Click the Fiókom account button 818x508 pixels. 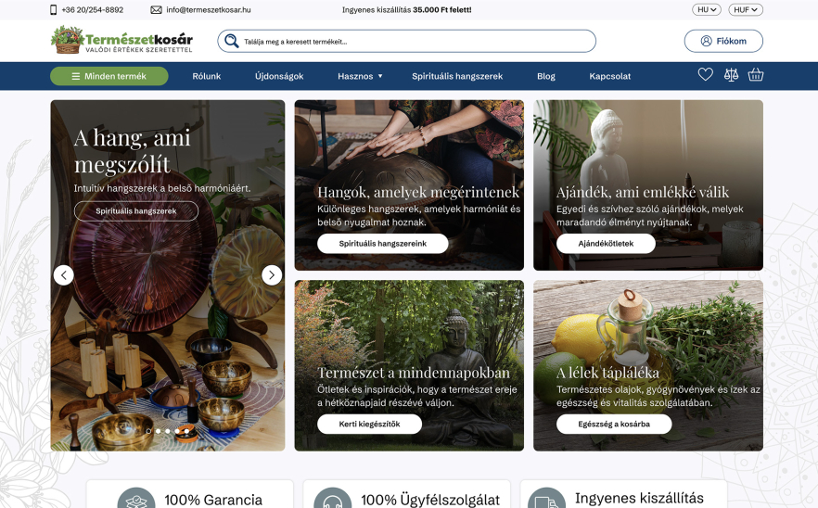[x=723, y=41]
